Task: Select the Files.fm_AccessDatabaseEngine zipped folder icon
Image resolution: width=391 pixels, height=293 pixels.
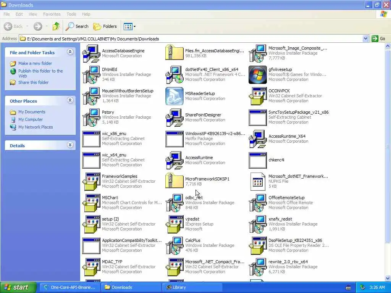Action: [174, 52]
